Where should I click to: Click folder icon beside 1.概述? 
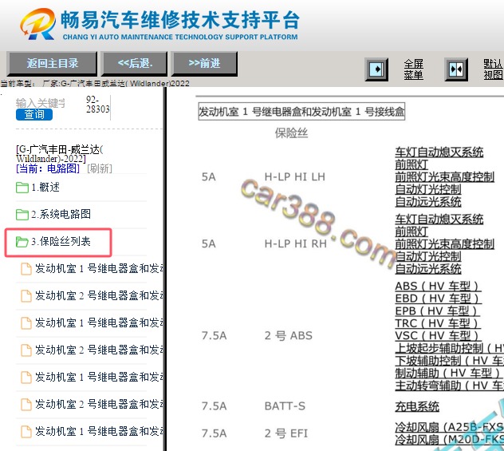pos(22,188)
